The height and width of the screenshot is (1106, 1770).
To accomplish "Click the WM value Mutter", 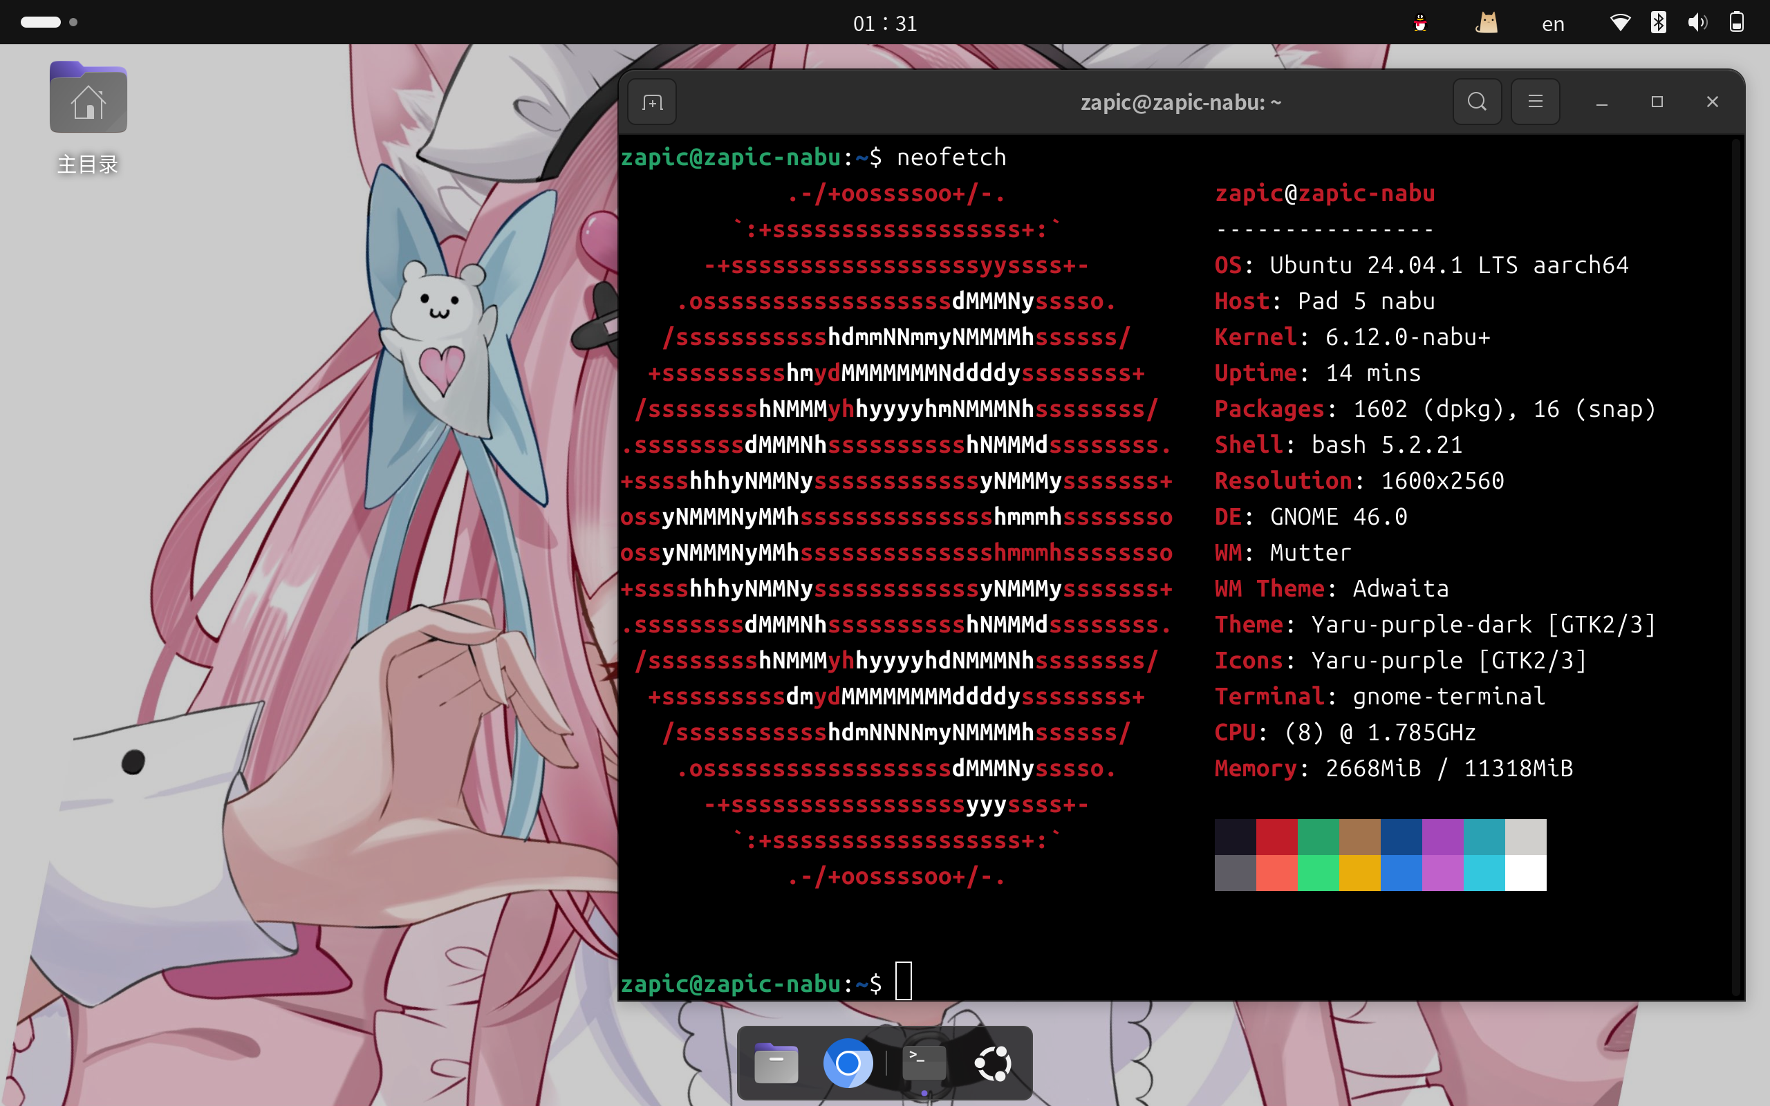I will point(1311,552).
